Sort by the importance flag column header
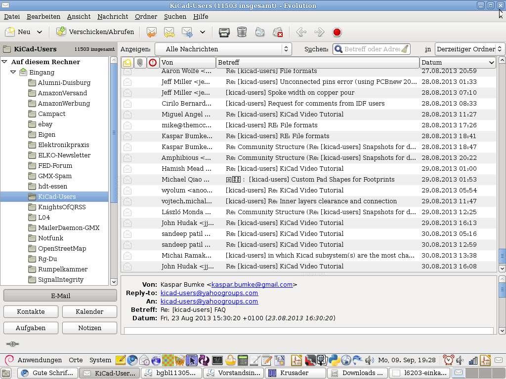This screenshot has height=379, width=506. 153,63
